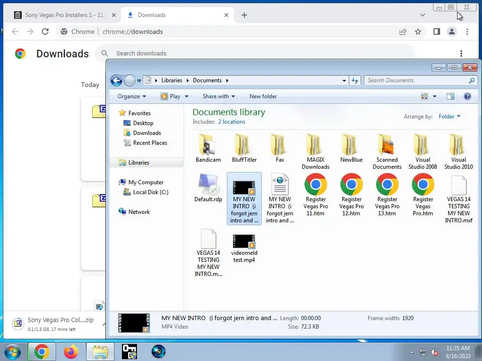Click the Play toolbar button
The width and height of the screenshot is (482, 361).
pyautogui.click(x=170, y=96)
